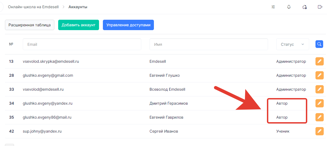Click the Добавить аккаунт button
Image resolution: width=327 pixels, height=146 pixels.
click(x=78, y=25)
